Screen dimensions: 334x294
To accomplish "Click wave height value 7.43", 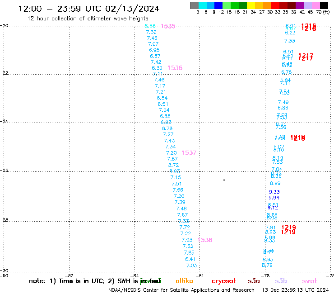I will 169,141.
